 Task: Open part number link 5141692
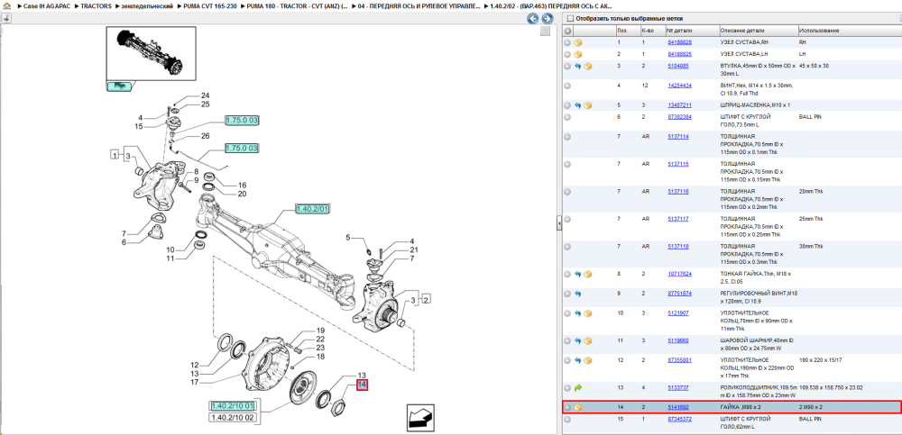tap(677, 407)
